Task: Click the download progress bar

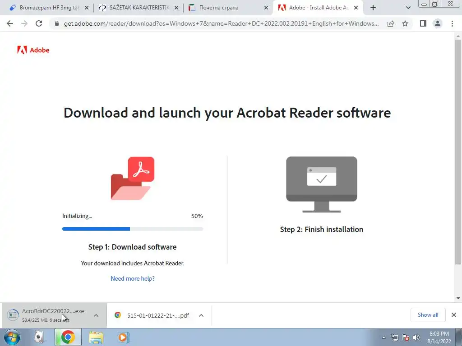Action: (x=133, y=229)
